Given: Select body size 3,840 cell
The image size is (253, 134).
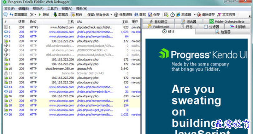Looking at the screenshot, I should click(x=125, y=69).
